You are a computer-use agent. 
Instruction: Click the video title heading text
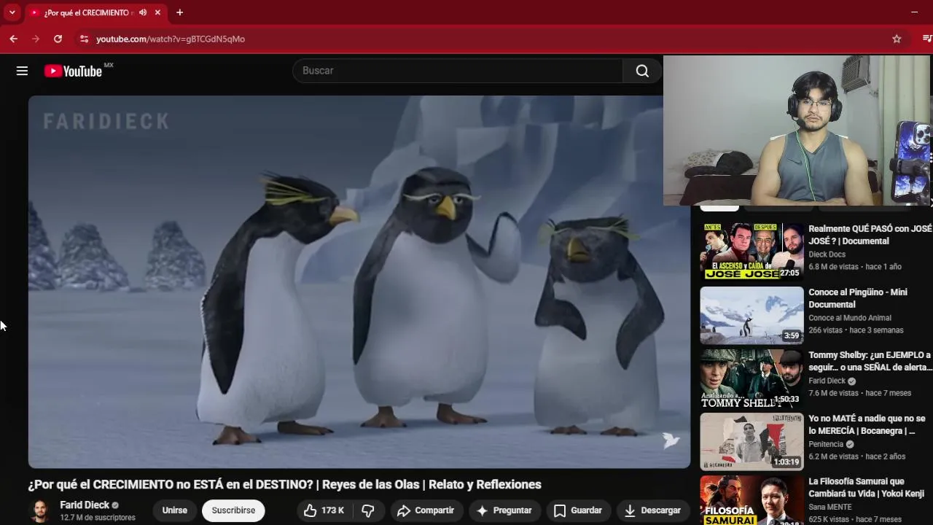tap(284, 484)
